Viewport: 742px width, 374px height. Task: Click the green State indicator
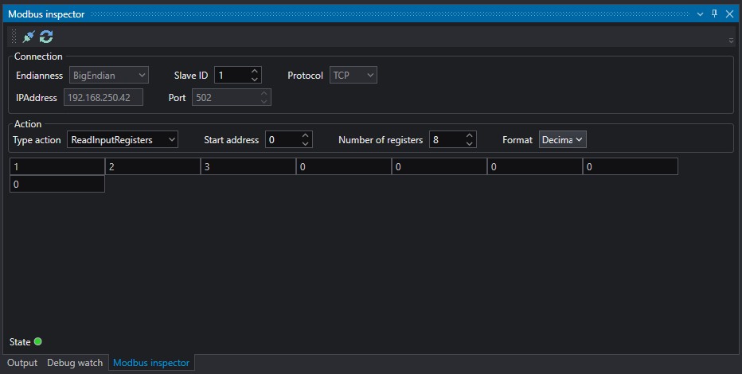pos(37,342)
